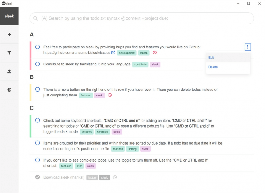
Task: Check off the keyboard shortcuts todo
Action: (37, 120)
